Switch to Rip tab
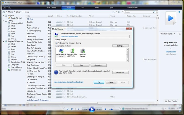This screenshot has height=115, width=184. point(83,7)
